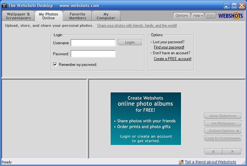Click the Webshots camera title bar icon
Viewport: 247px width, 166px height.
[5, 6]
